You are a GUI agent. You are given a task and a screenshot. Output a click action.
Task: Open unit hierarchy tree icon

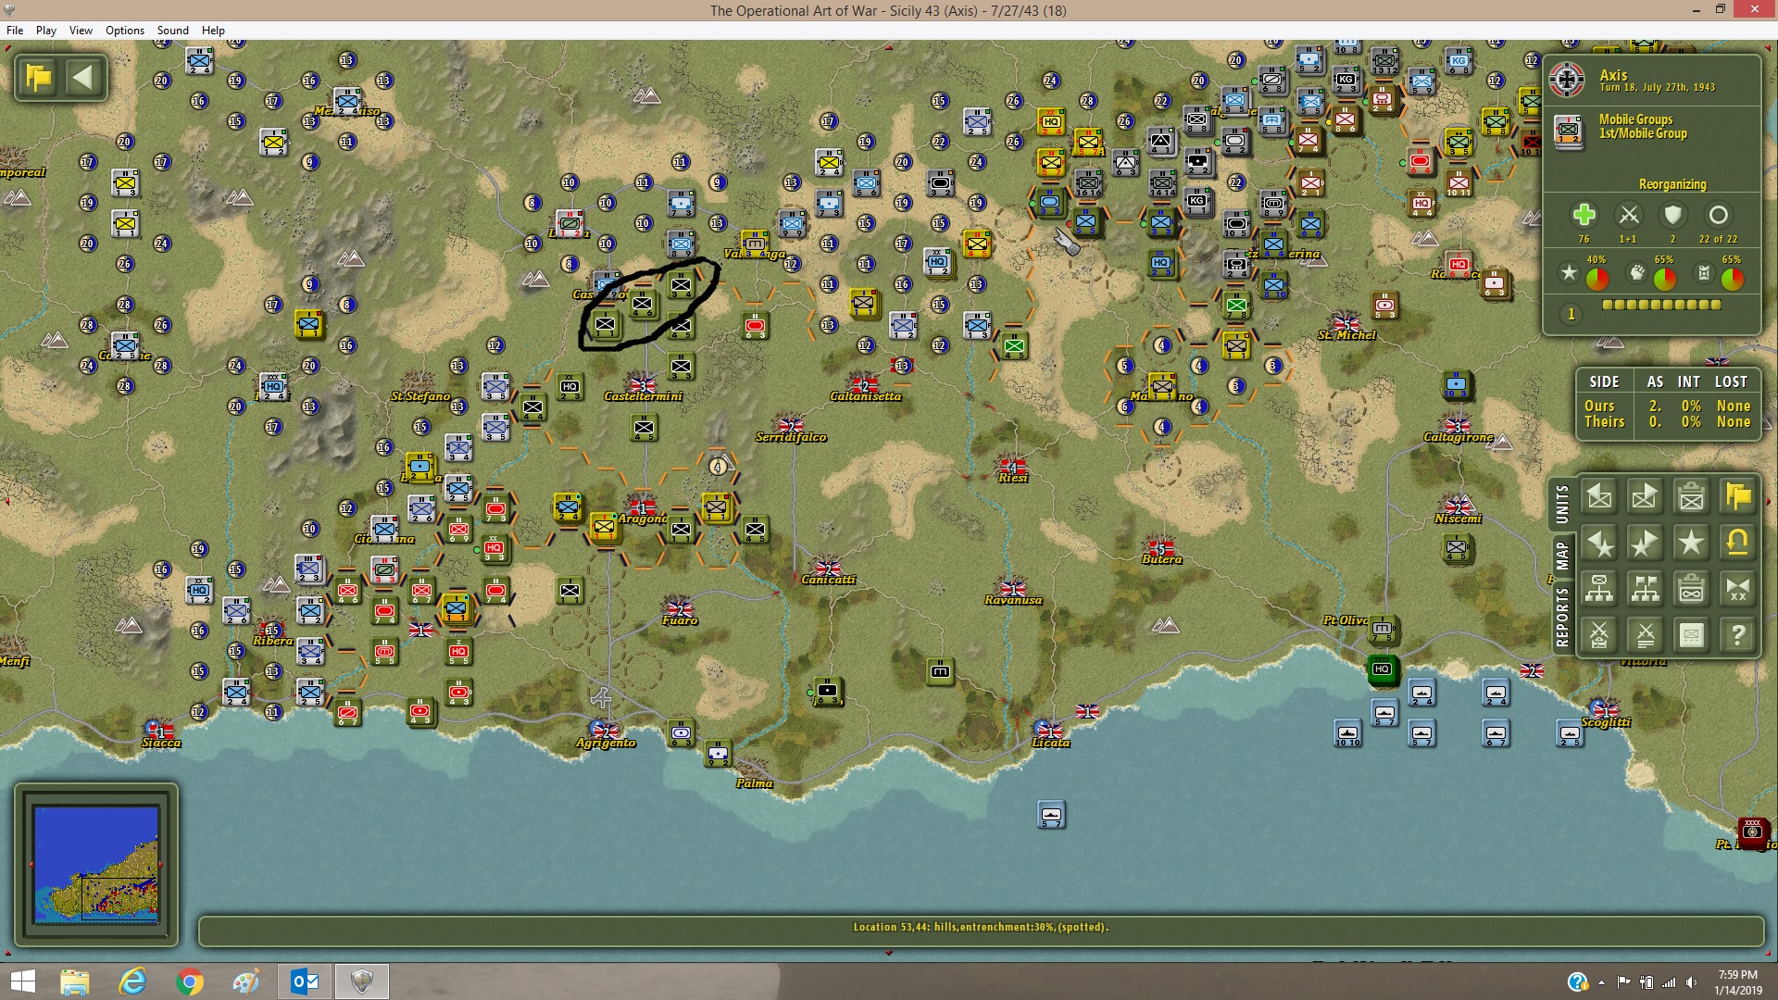click(1599, 589)
